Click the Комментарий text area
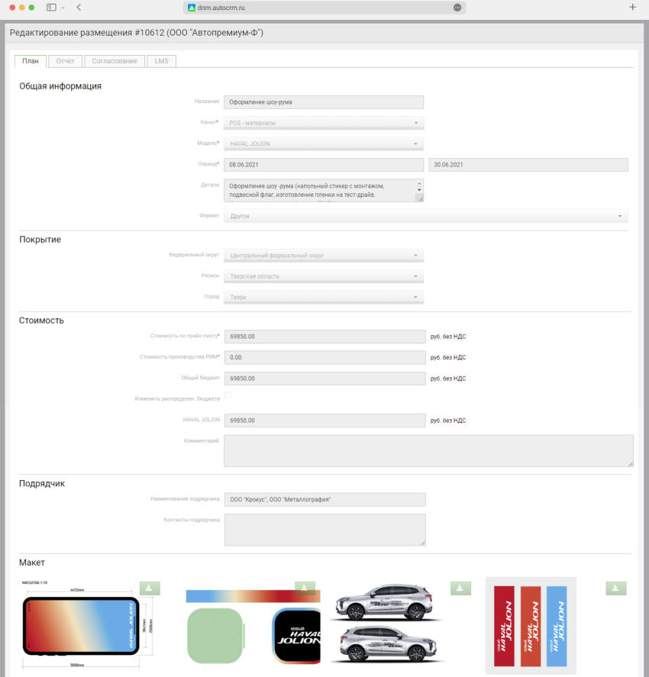The image size is (649, 677). pos(428,450)
